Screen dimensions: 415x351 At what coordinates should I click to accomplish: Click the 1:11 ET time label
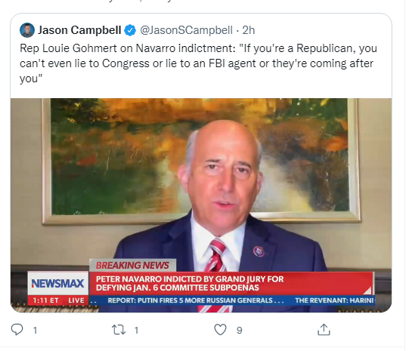[46, 300]
